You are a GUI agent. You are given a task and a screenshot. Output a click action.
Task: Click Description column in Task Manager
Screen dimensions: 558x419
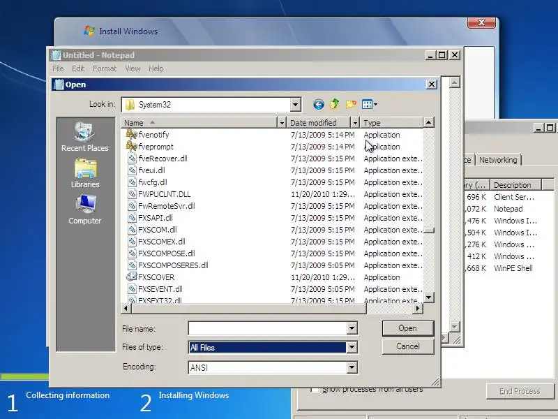[515, 185]
